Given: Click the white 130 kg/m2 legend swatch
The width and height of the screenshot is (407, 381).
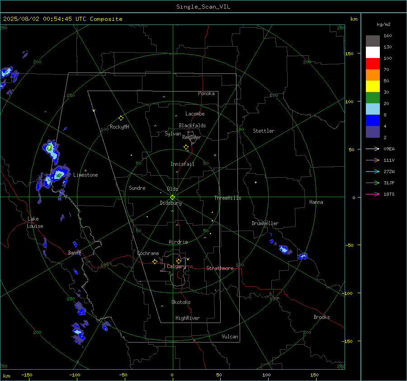Looking at the screenshot, I should (x=373, y=52).
